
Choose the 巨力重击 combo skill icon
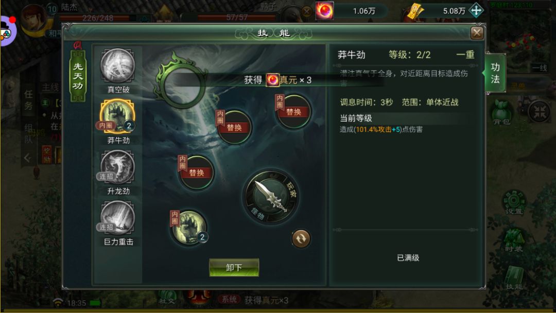point(118,218)
